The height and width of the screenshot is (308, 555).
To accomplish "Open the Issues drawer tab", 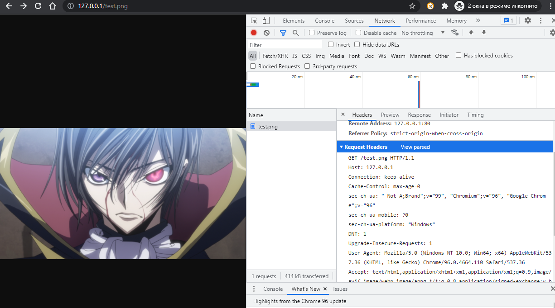I will tap(340, 289).
